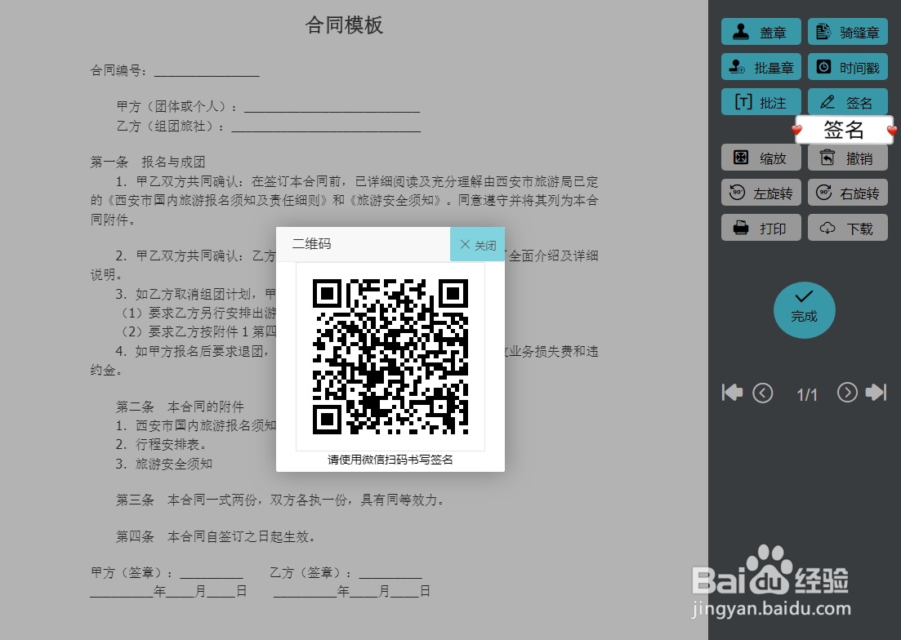Rotate document left with 左旋转
The image size is (901, 640).
pos(760,193)
